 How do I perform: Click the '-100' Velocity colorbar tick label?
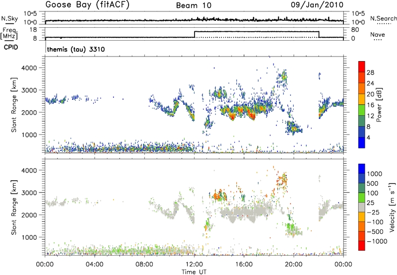coord(375,222)
